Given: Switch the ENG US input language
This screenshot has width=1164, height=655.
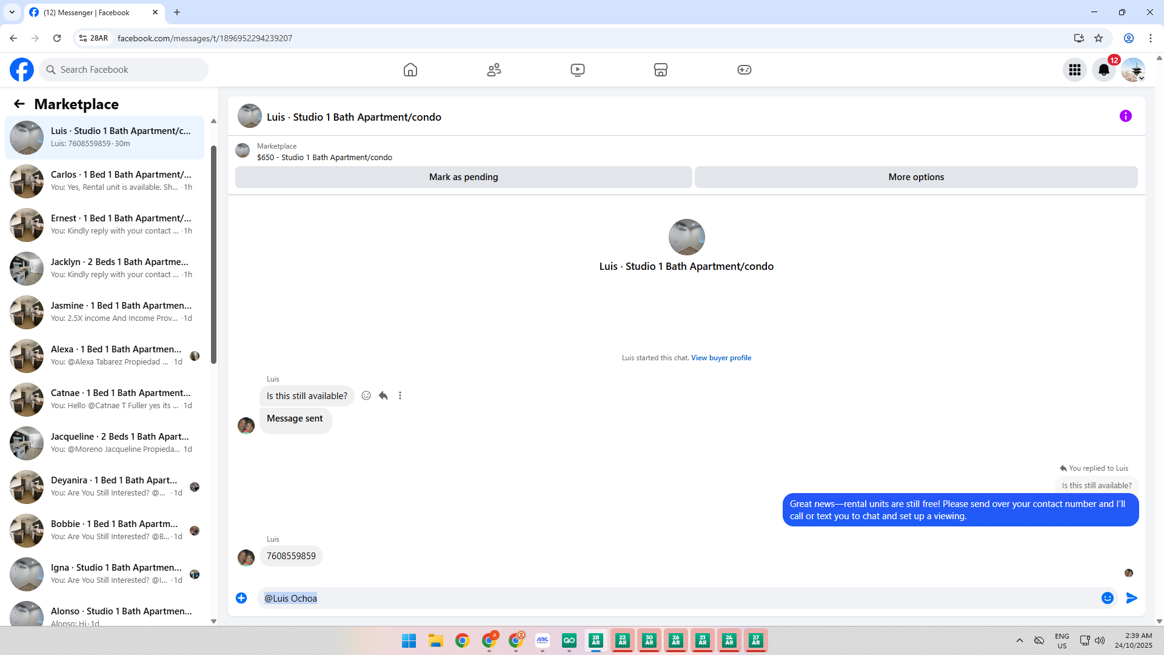Looking at the screenshot, I should click(1062, 640).
